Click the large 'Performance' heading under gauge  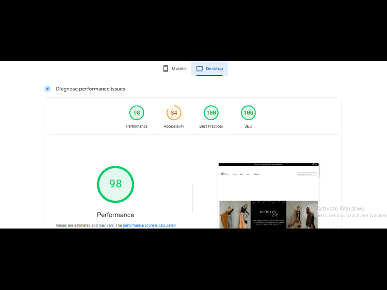point(115,215)
